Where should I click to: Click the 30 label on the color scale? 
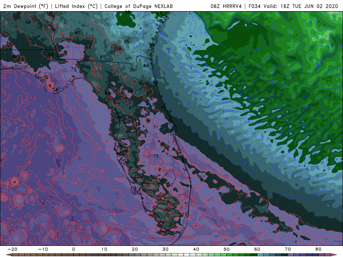tap(165, 249)
